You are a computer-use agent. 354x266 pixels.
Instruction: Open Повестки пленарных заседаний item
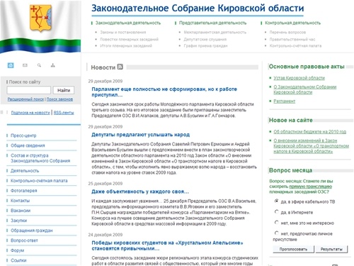pyautogui.click(x=129, y=39)
